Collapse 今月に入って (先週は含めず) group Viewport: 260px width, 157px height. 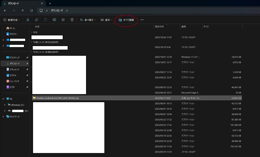tap(31, 52)
